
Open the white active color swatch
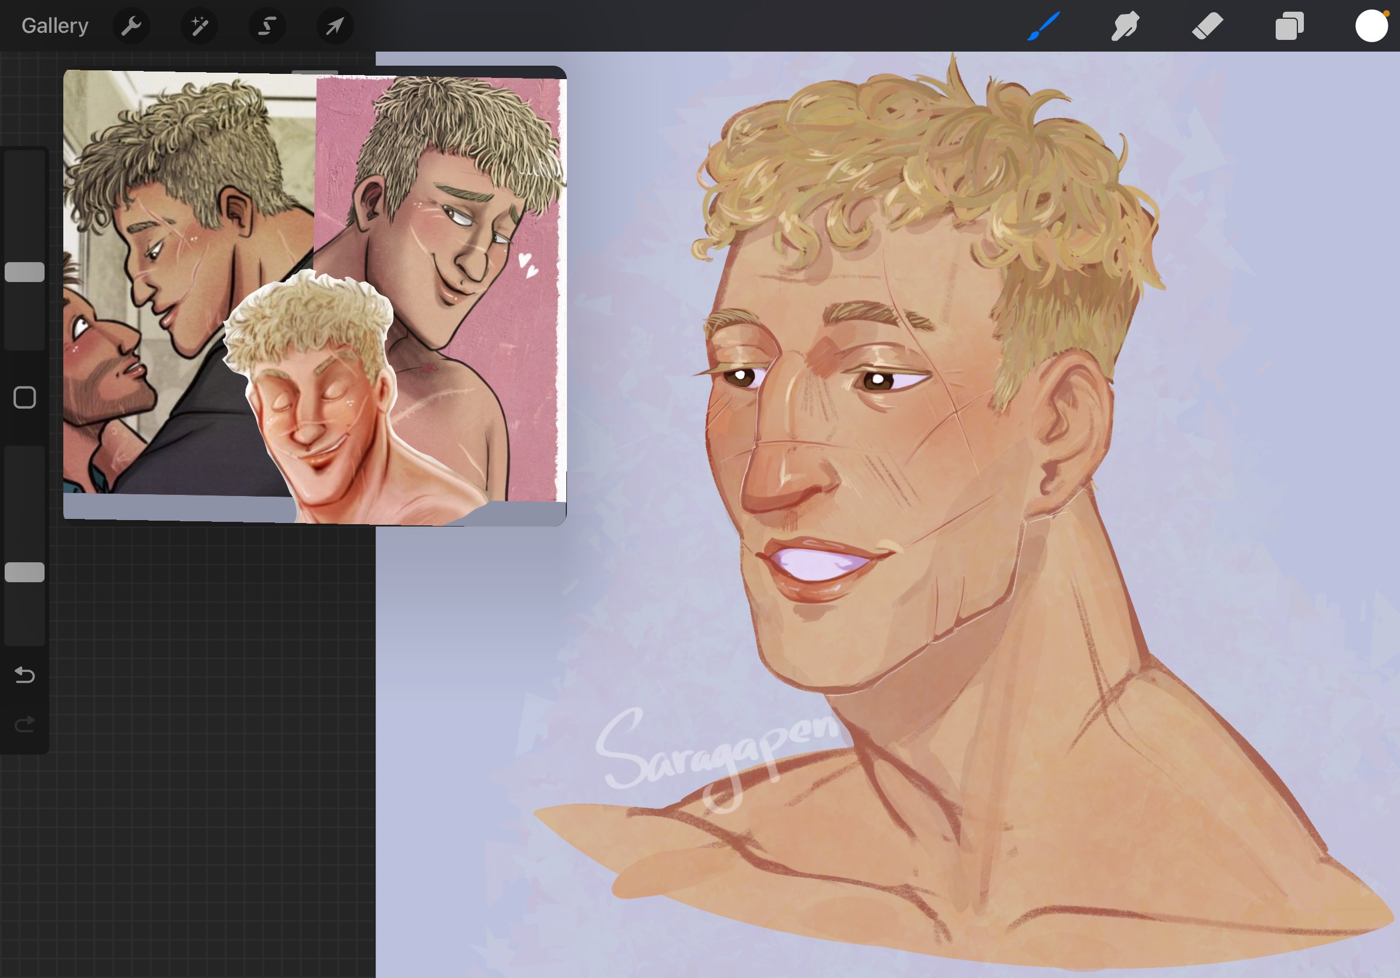(1371, 26)
